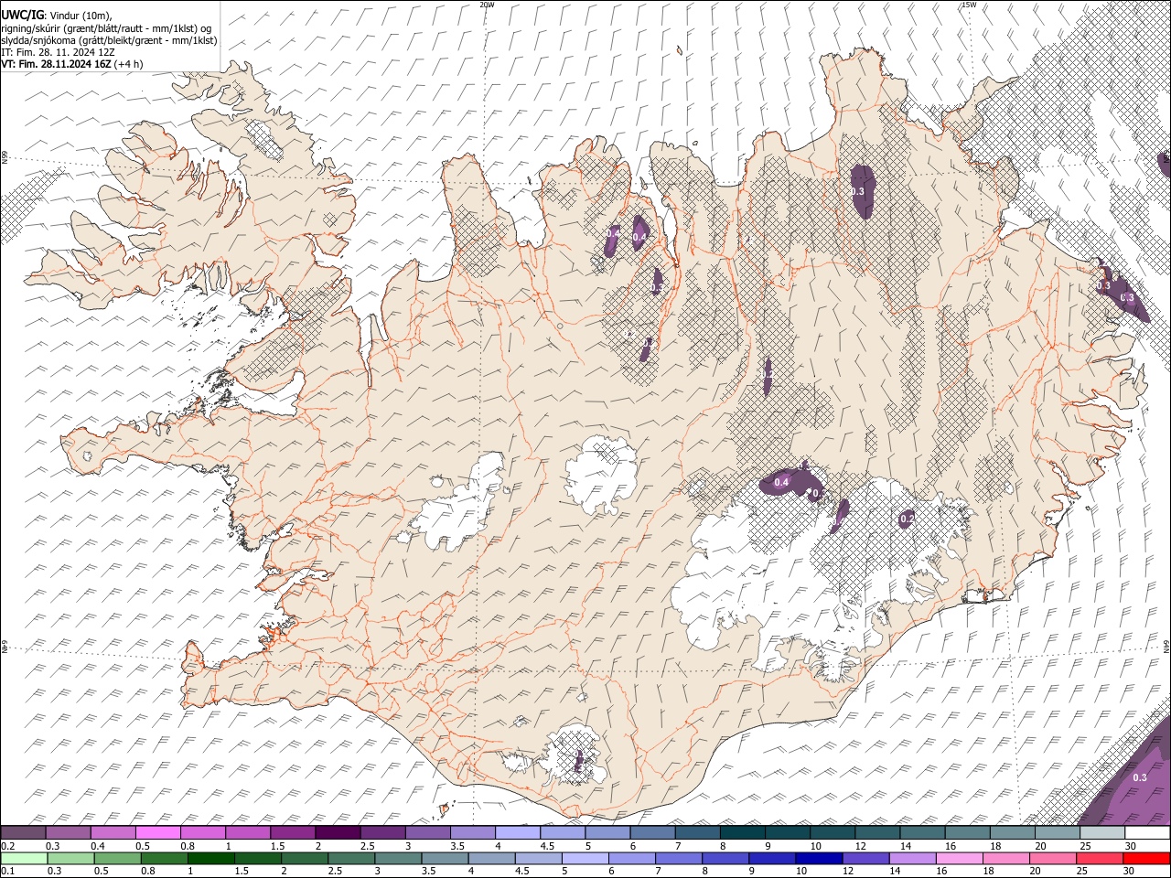Click the 'IT: Fim. 28. 11. 2024 12Z' line

[x=58, y=52]
